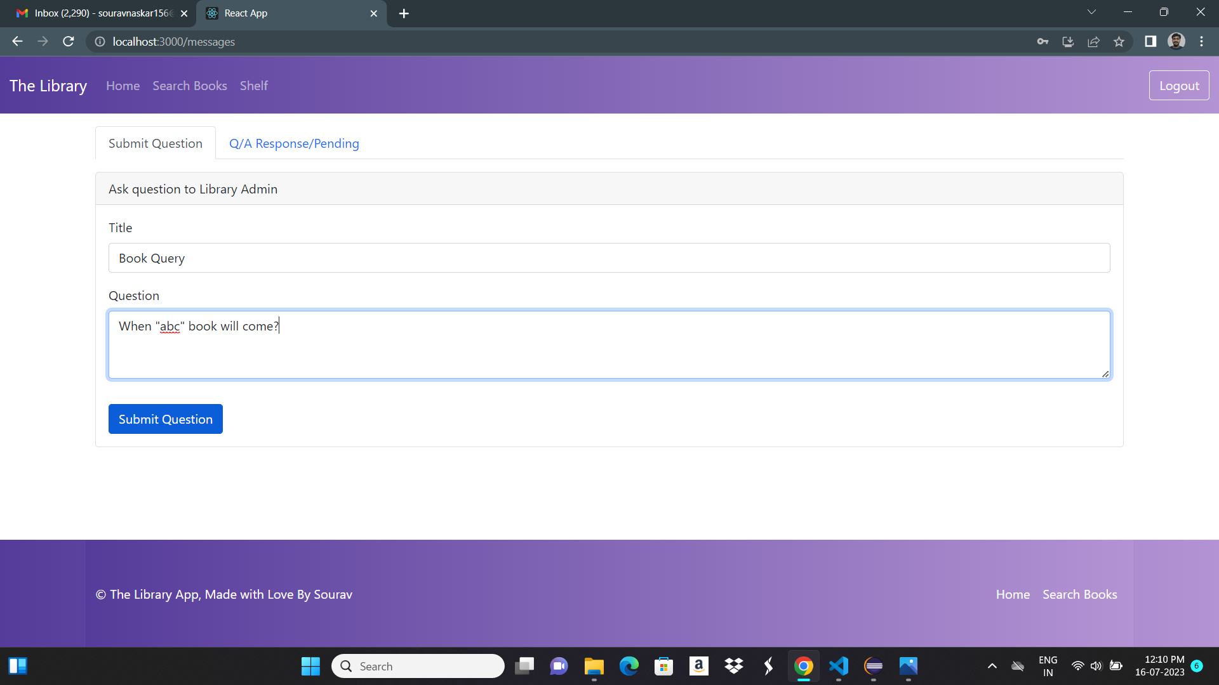This screenshot has height=685, width=1219.
Task: Open Chrome downloads icon
Action: (x=1068, y=41)
